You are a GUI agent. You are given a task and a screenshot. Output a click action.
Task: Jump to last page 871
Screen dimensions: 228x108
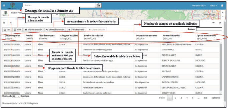click(x=205, y=98)
